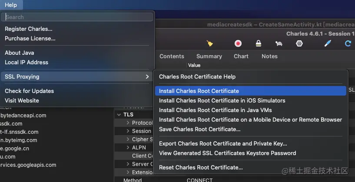Install Charles Root Certificate in Java VMs

[x=216, y=110]
